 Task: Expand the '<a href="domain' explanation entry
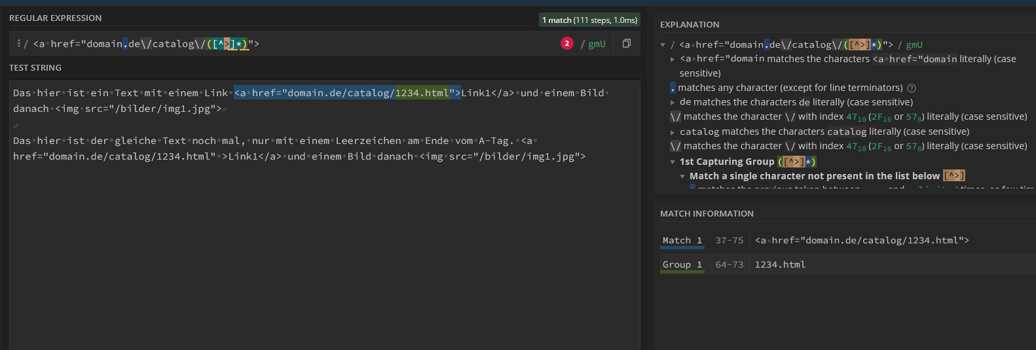click(x=672, y=60)
